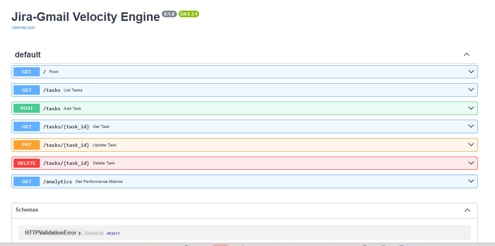This screenshot has width=495, height=246.
Task: Collapse the Schemas section
Action: [467, 210]
